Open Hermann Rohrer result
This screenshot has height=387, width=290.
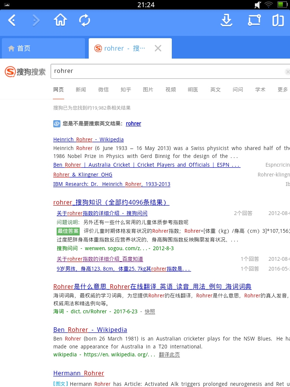coord(79,373)
